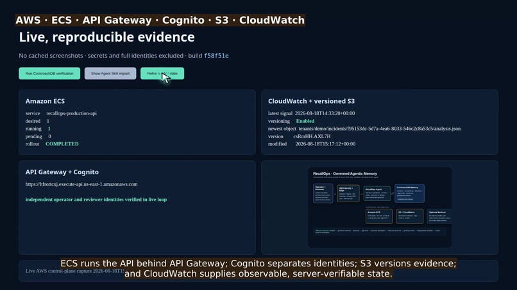Viewport: 517px width, 290px height.
Task: Click Amazon ECS 'desired' label
Action: pyautogui.click(x=33, y=121)
